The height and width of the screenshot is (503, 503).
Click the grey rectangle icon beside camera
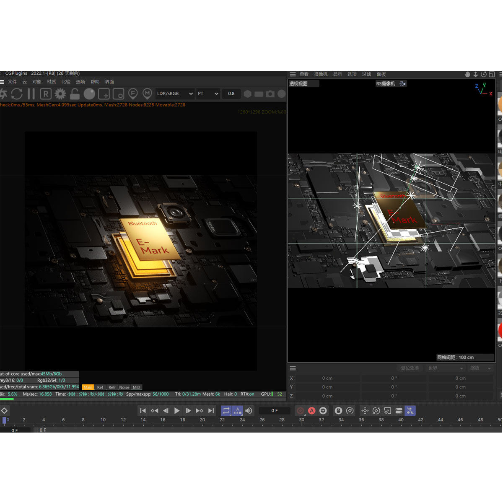coord(259,94)
